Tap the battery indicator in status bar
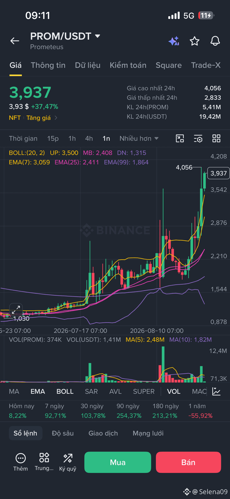Viewport: 230px width, 499px height. click(206, 15)
